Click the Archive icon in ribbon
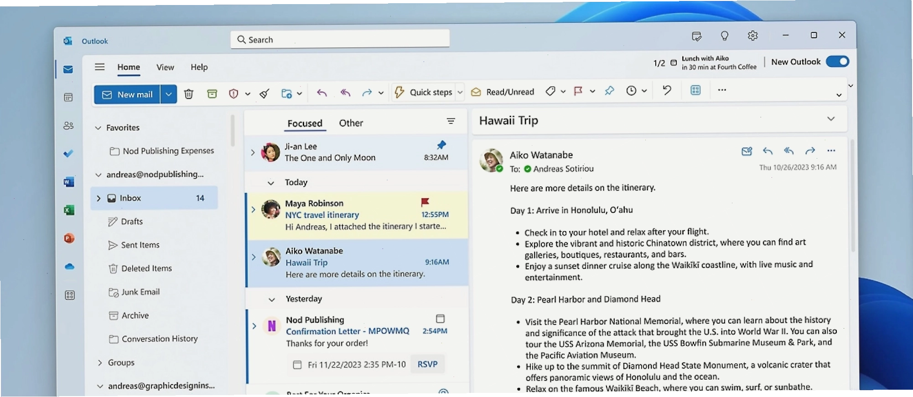 point(212,94)
